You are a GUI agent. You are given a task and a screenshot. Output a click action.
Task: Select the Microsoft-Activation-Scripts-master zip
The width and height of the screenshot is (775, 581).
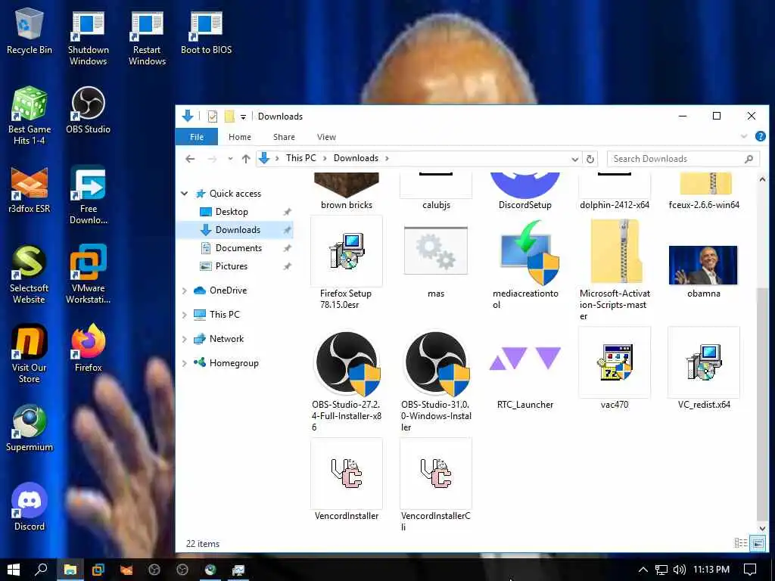[615, 269]
